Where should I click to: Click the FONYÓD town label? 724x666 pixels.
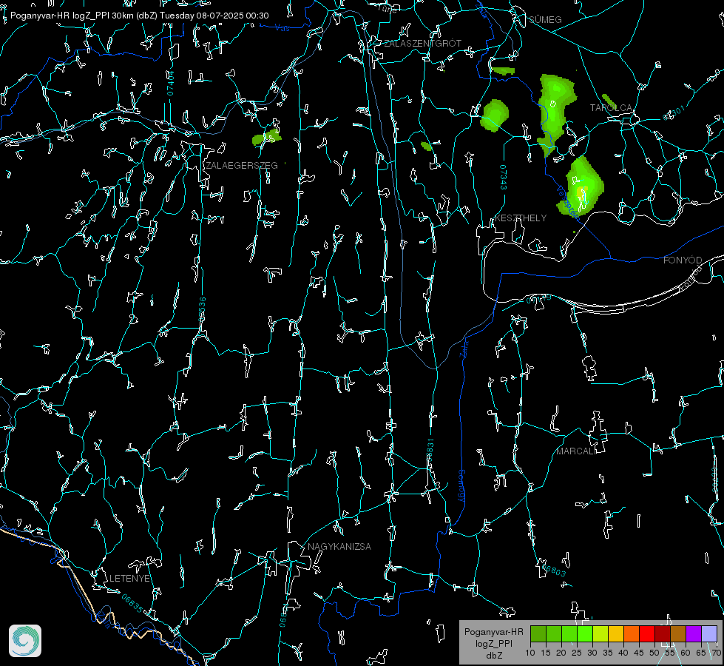coord(683,260)
